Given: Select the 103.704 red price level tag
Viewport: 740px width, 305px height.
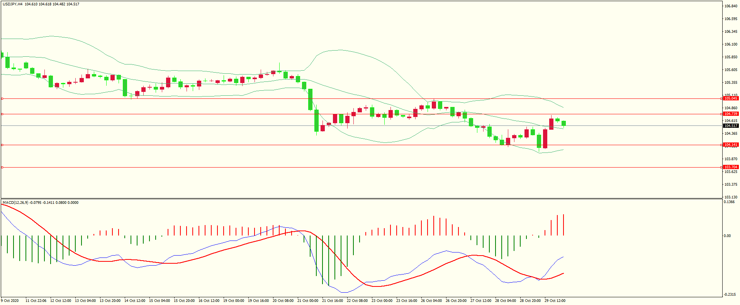Looking at the screenshot, I should pos(731,167).
